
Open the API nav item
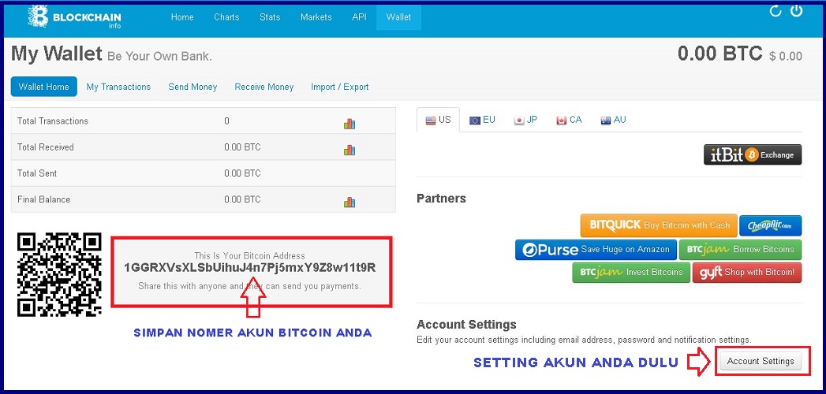[359, 17]
